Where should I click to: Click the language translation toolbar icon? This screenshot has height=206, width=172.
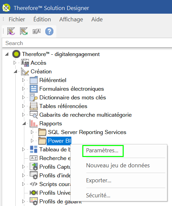click(37, 31)
